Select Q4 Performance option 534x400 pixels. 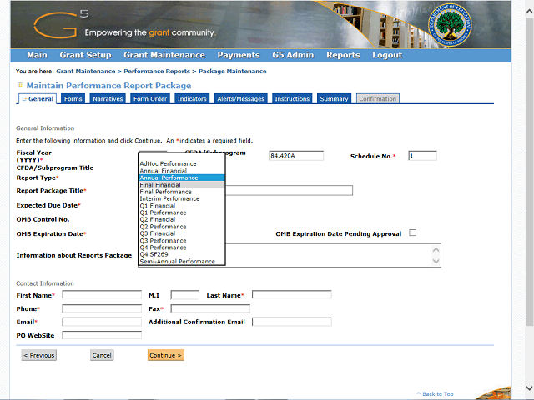point(182,247)
